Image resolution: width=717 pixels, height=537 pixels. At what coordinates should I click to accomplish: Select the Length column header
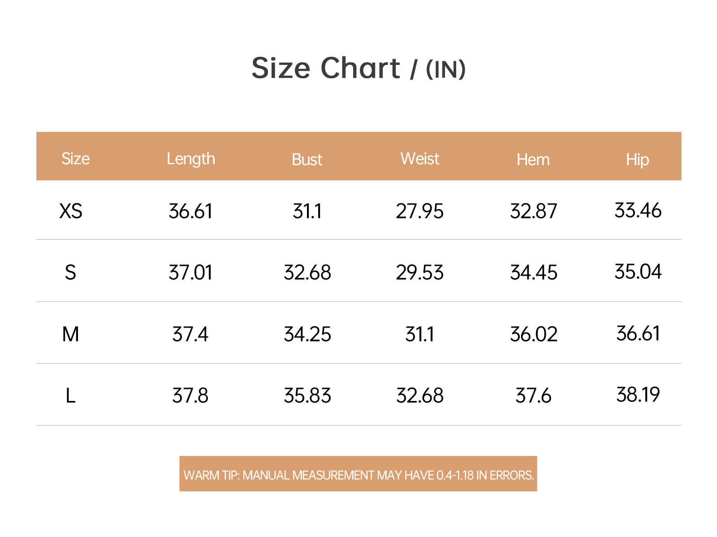pos(191,159)
